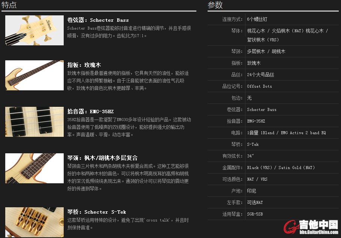This screenshot has height=238, width=341.
Task: Click the '有效弦长:' label
Action: pos(232,156)
